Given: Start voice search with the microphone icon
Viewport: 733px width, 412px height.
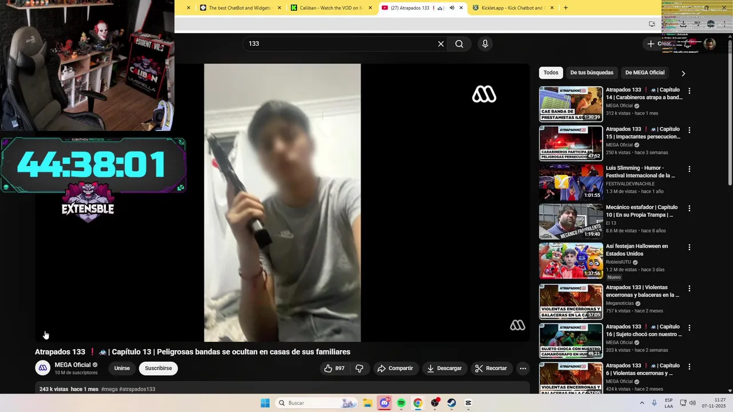Looking at the screenshot, I should pyautogui.click(x=485, y=44).
